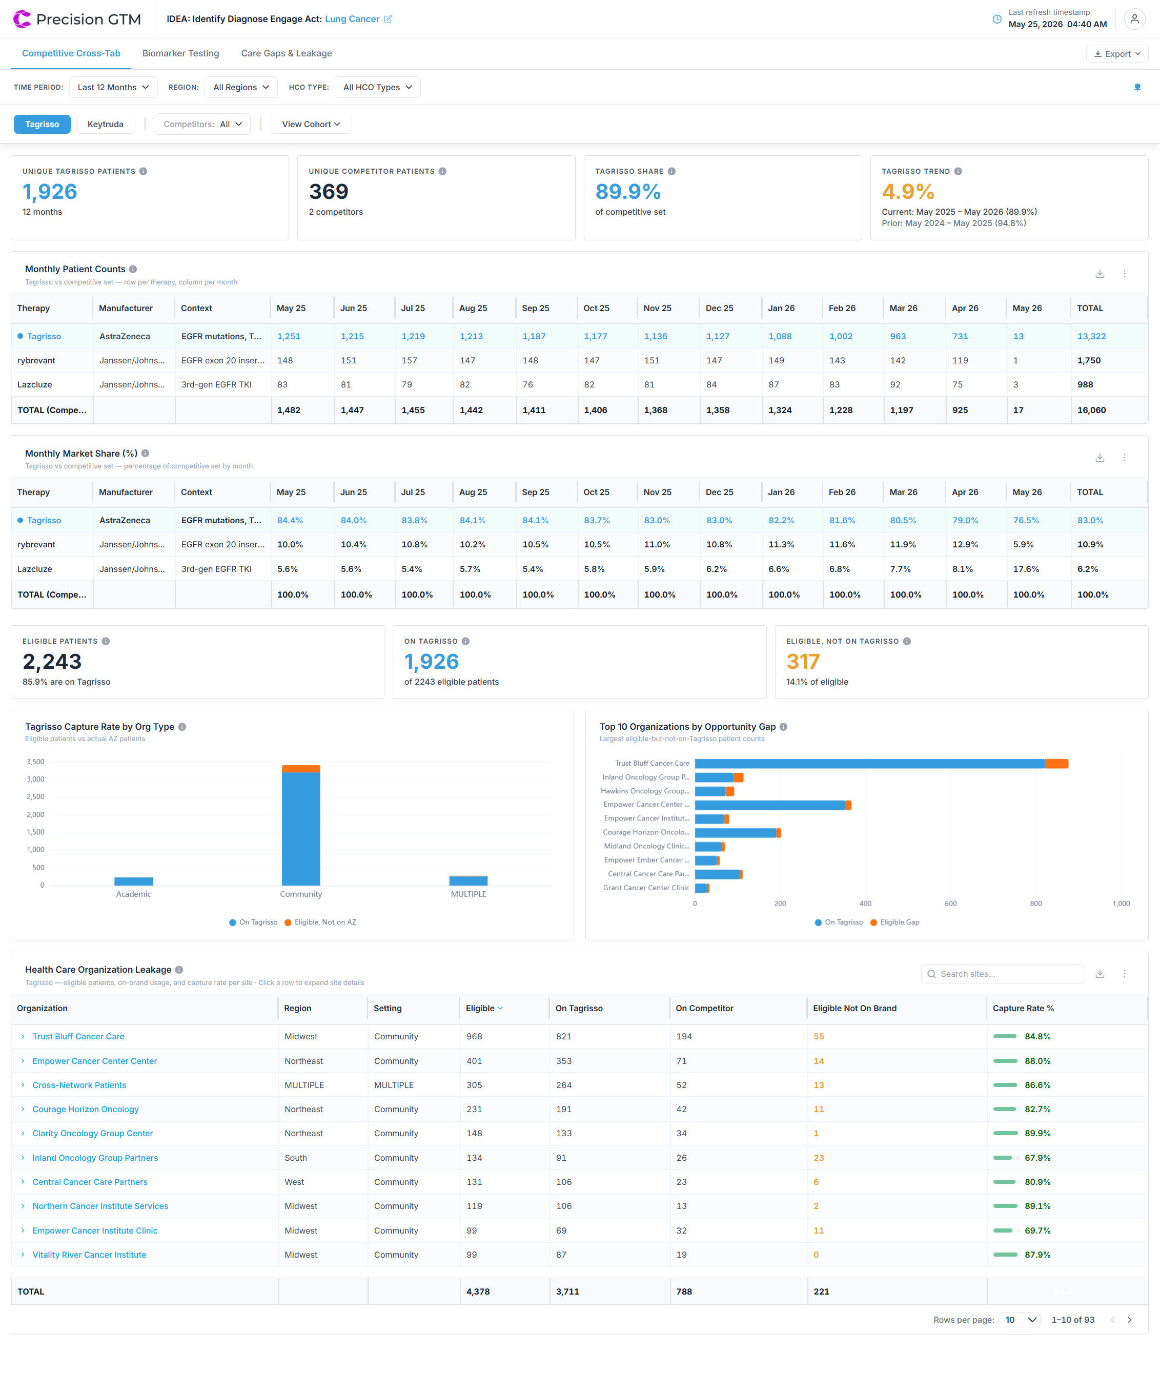
Task: Open the Export dropdown menu
Action: pyautogui.click(x=1117, y=54)
